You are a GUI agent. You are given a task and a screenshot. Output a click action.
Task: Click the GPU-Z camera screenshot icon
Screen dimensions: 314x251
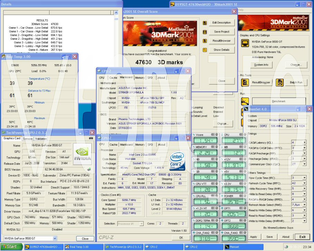click(91, 138)
